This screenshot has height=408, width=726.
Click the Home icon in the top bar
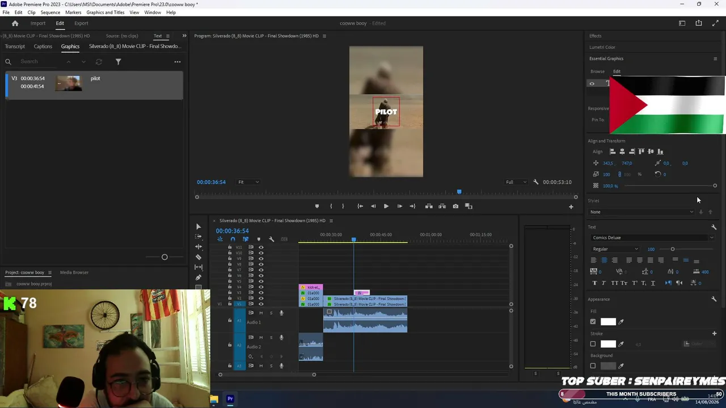tap(15, 23)
